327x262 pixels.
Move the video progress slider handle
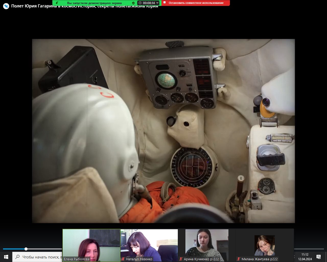(26, 249)
